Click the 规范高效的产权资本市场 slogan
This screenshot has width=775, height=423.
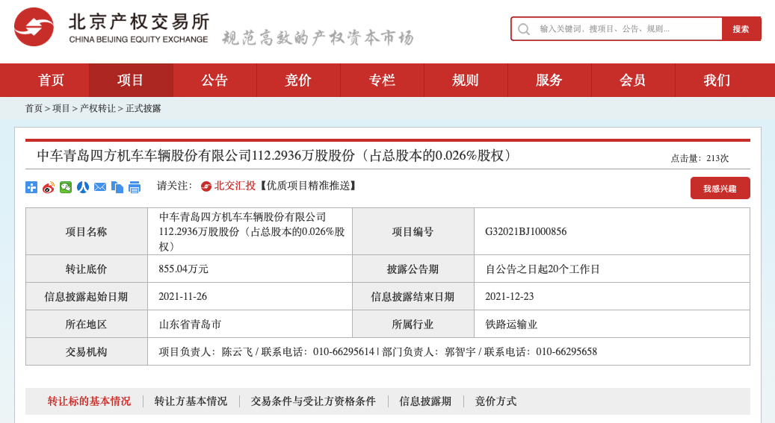tap(318, 37)
